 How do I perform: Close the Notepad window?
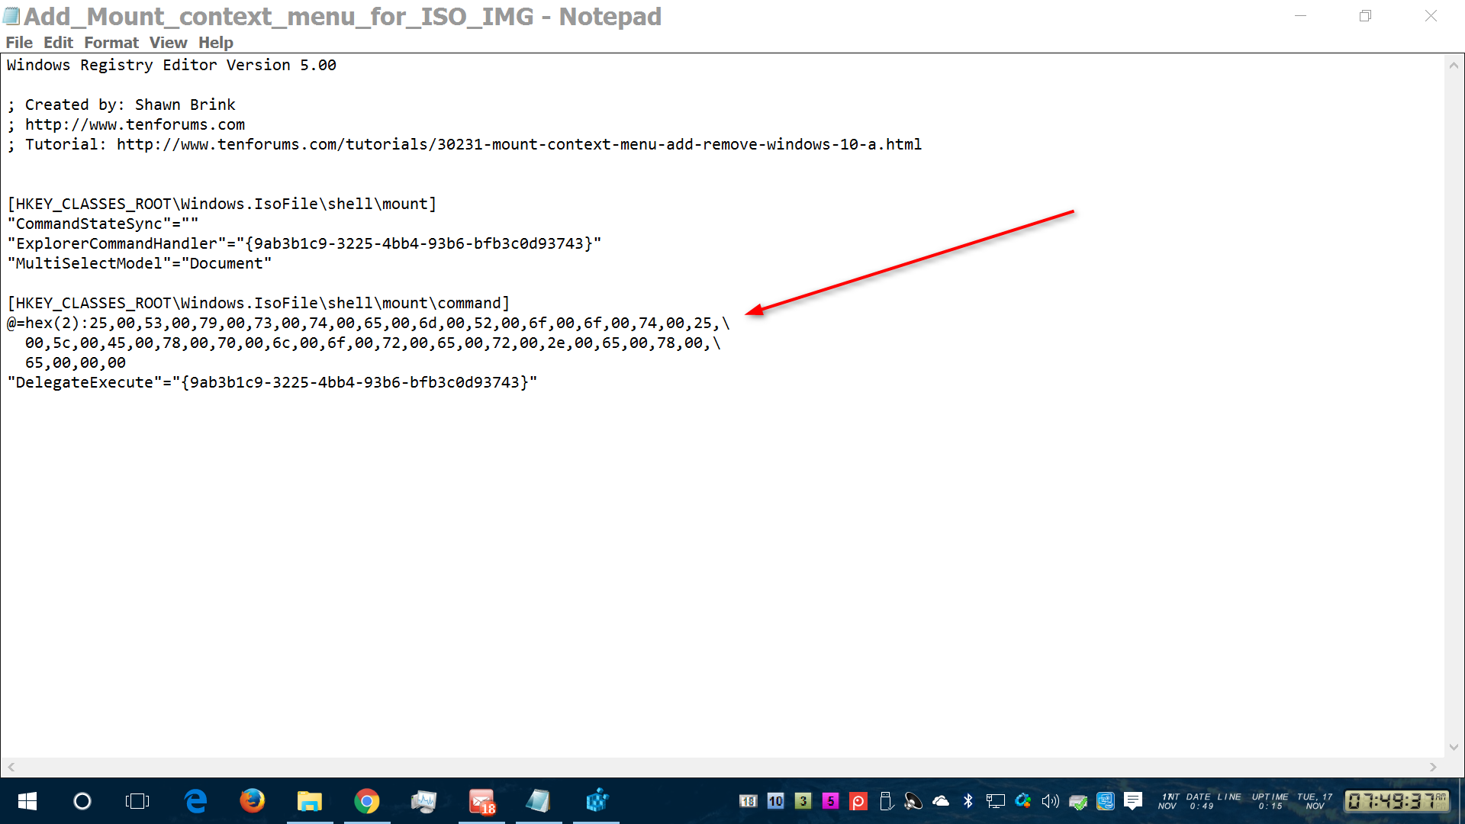(x=1431, y=16)
